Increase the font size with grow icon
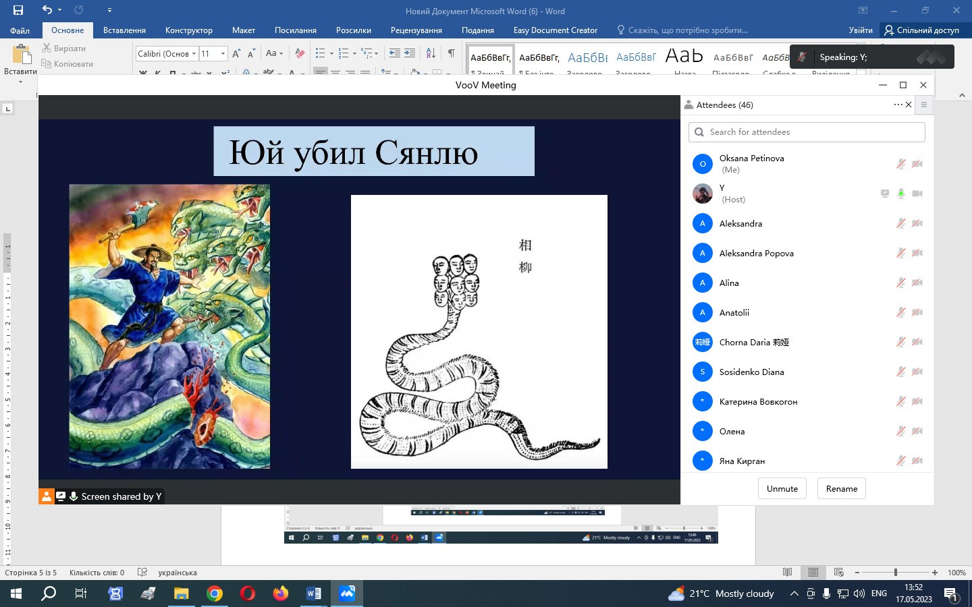The image size is (972, 607). click(x=236, y=53)
